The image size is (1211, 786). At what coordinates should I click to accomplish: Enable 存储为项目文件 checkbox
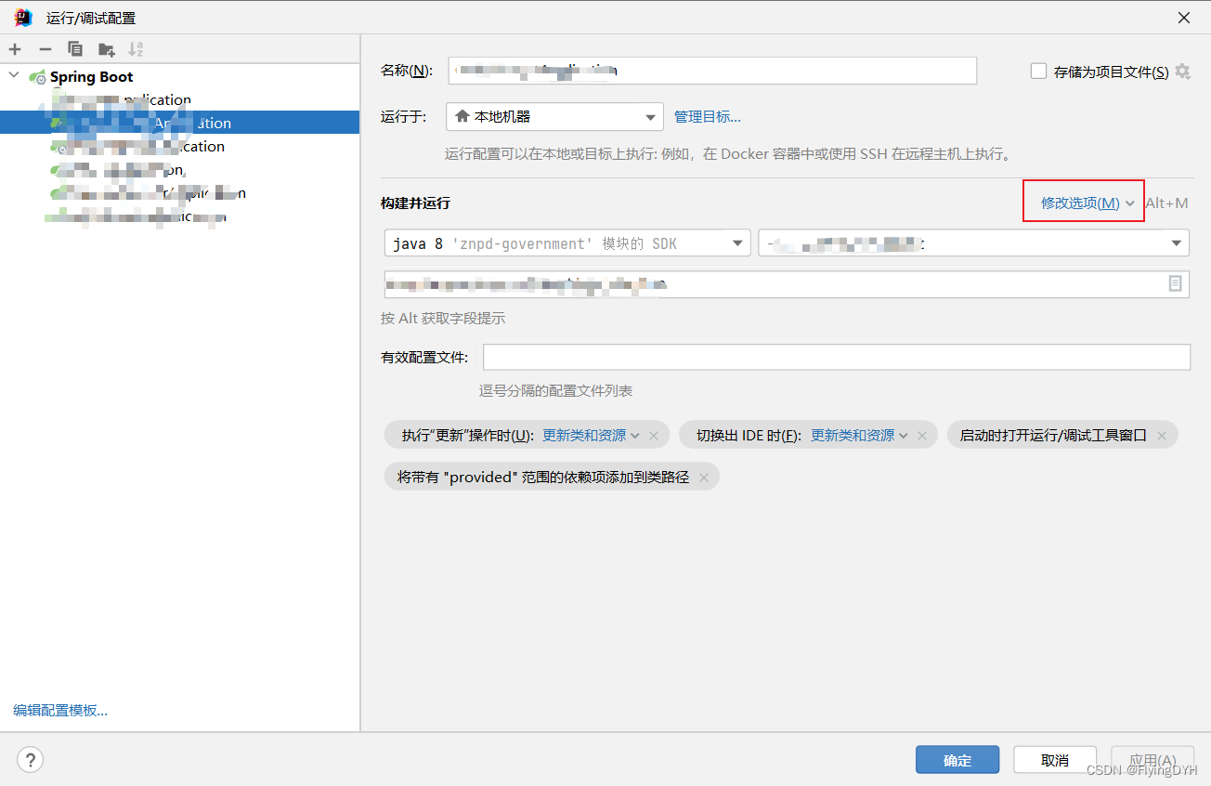(x=1038, y=71)
